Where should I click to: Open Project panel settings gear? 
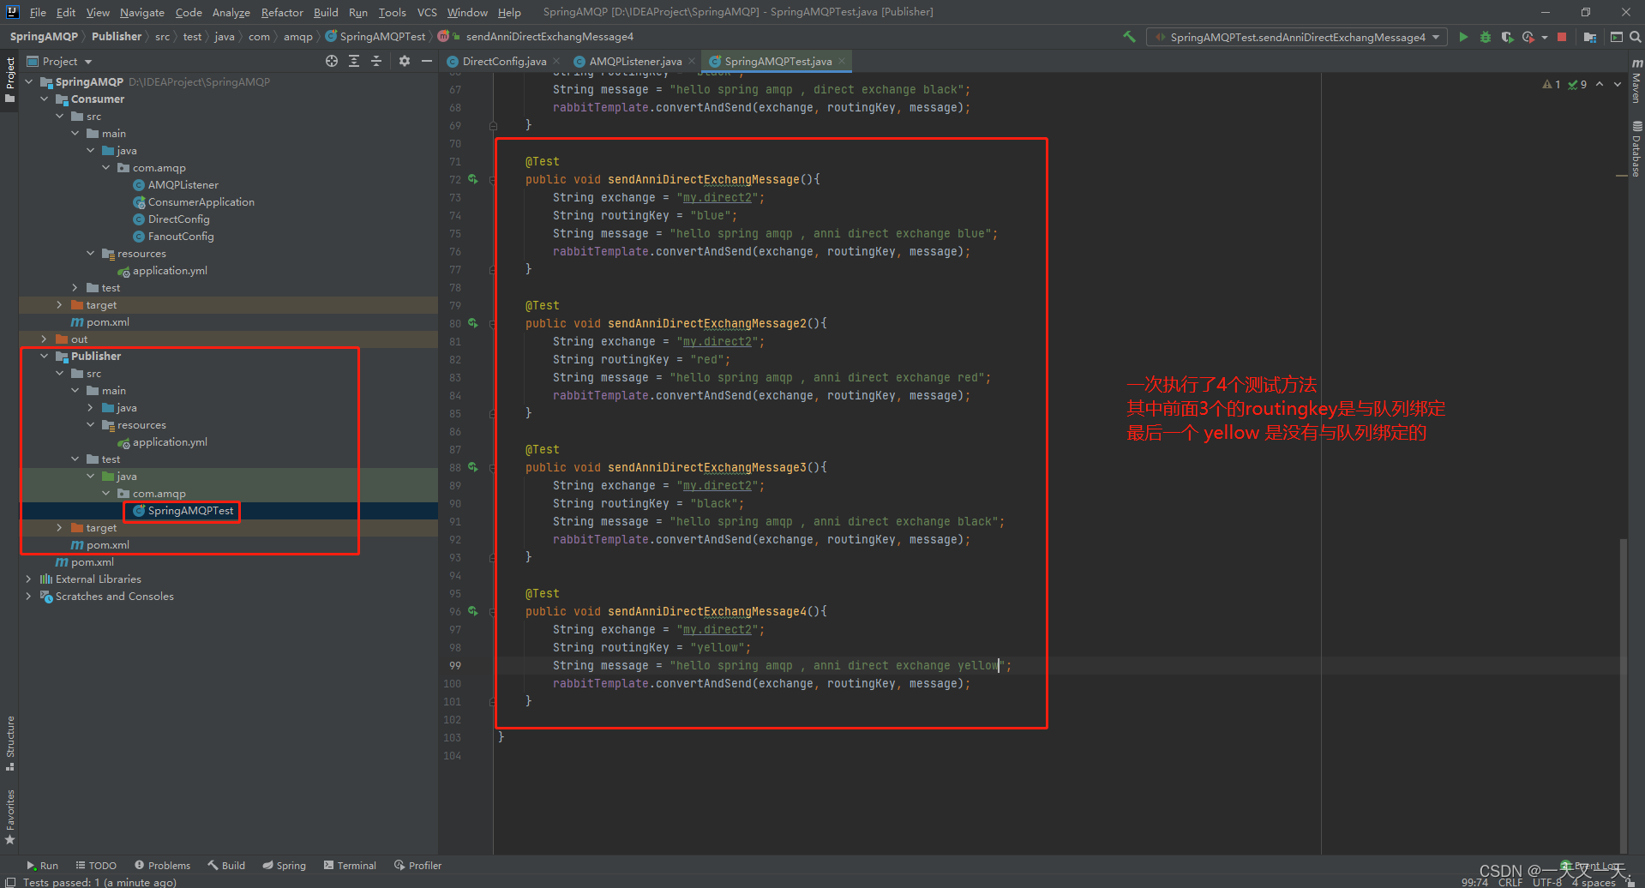click(405, 61)
